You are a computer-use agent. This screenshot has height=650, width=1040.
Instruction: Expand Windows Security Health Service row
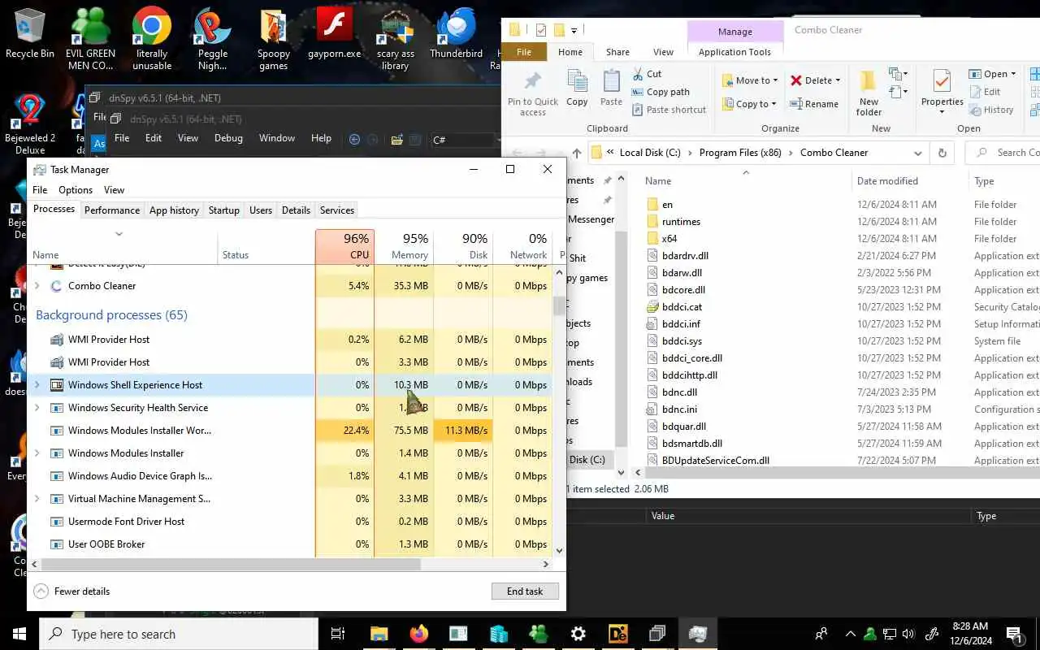(x=37, y=408)
